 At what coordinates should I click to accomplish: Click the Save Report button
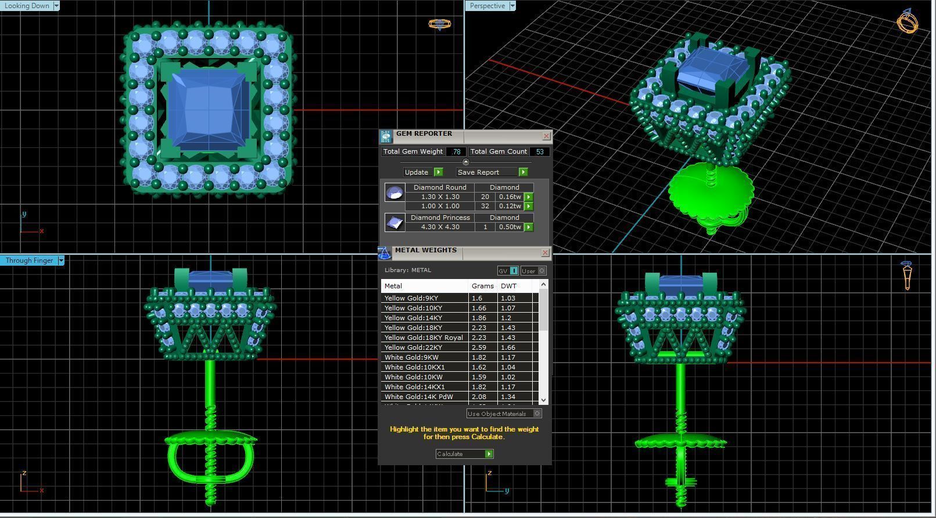[492, 172]
